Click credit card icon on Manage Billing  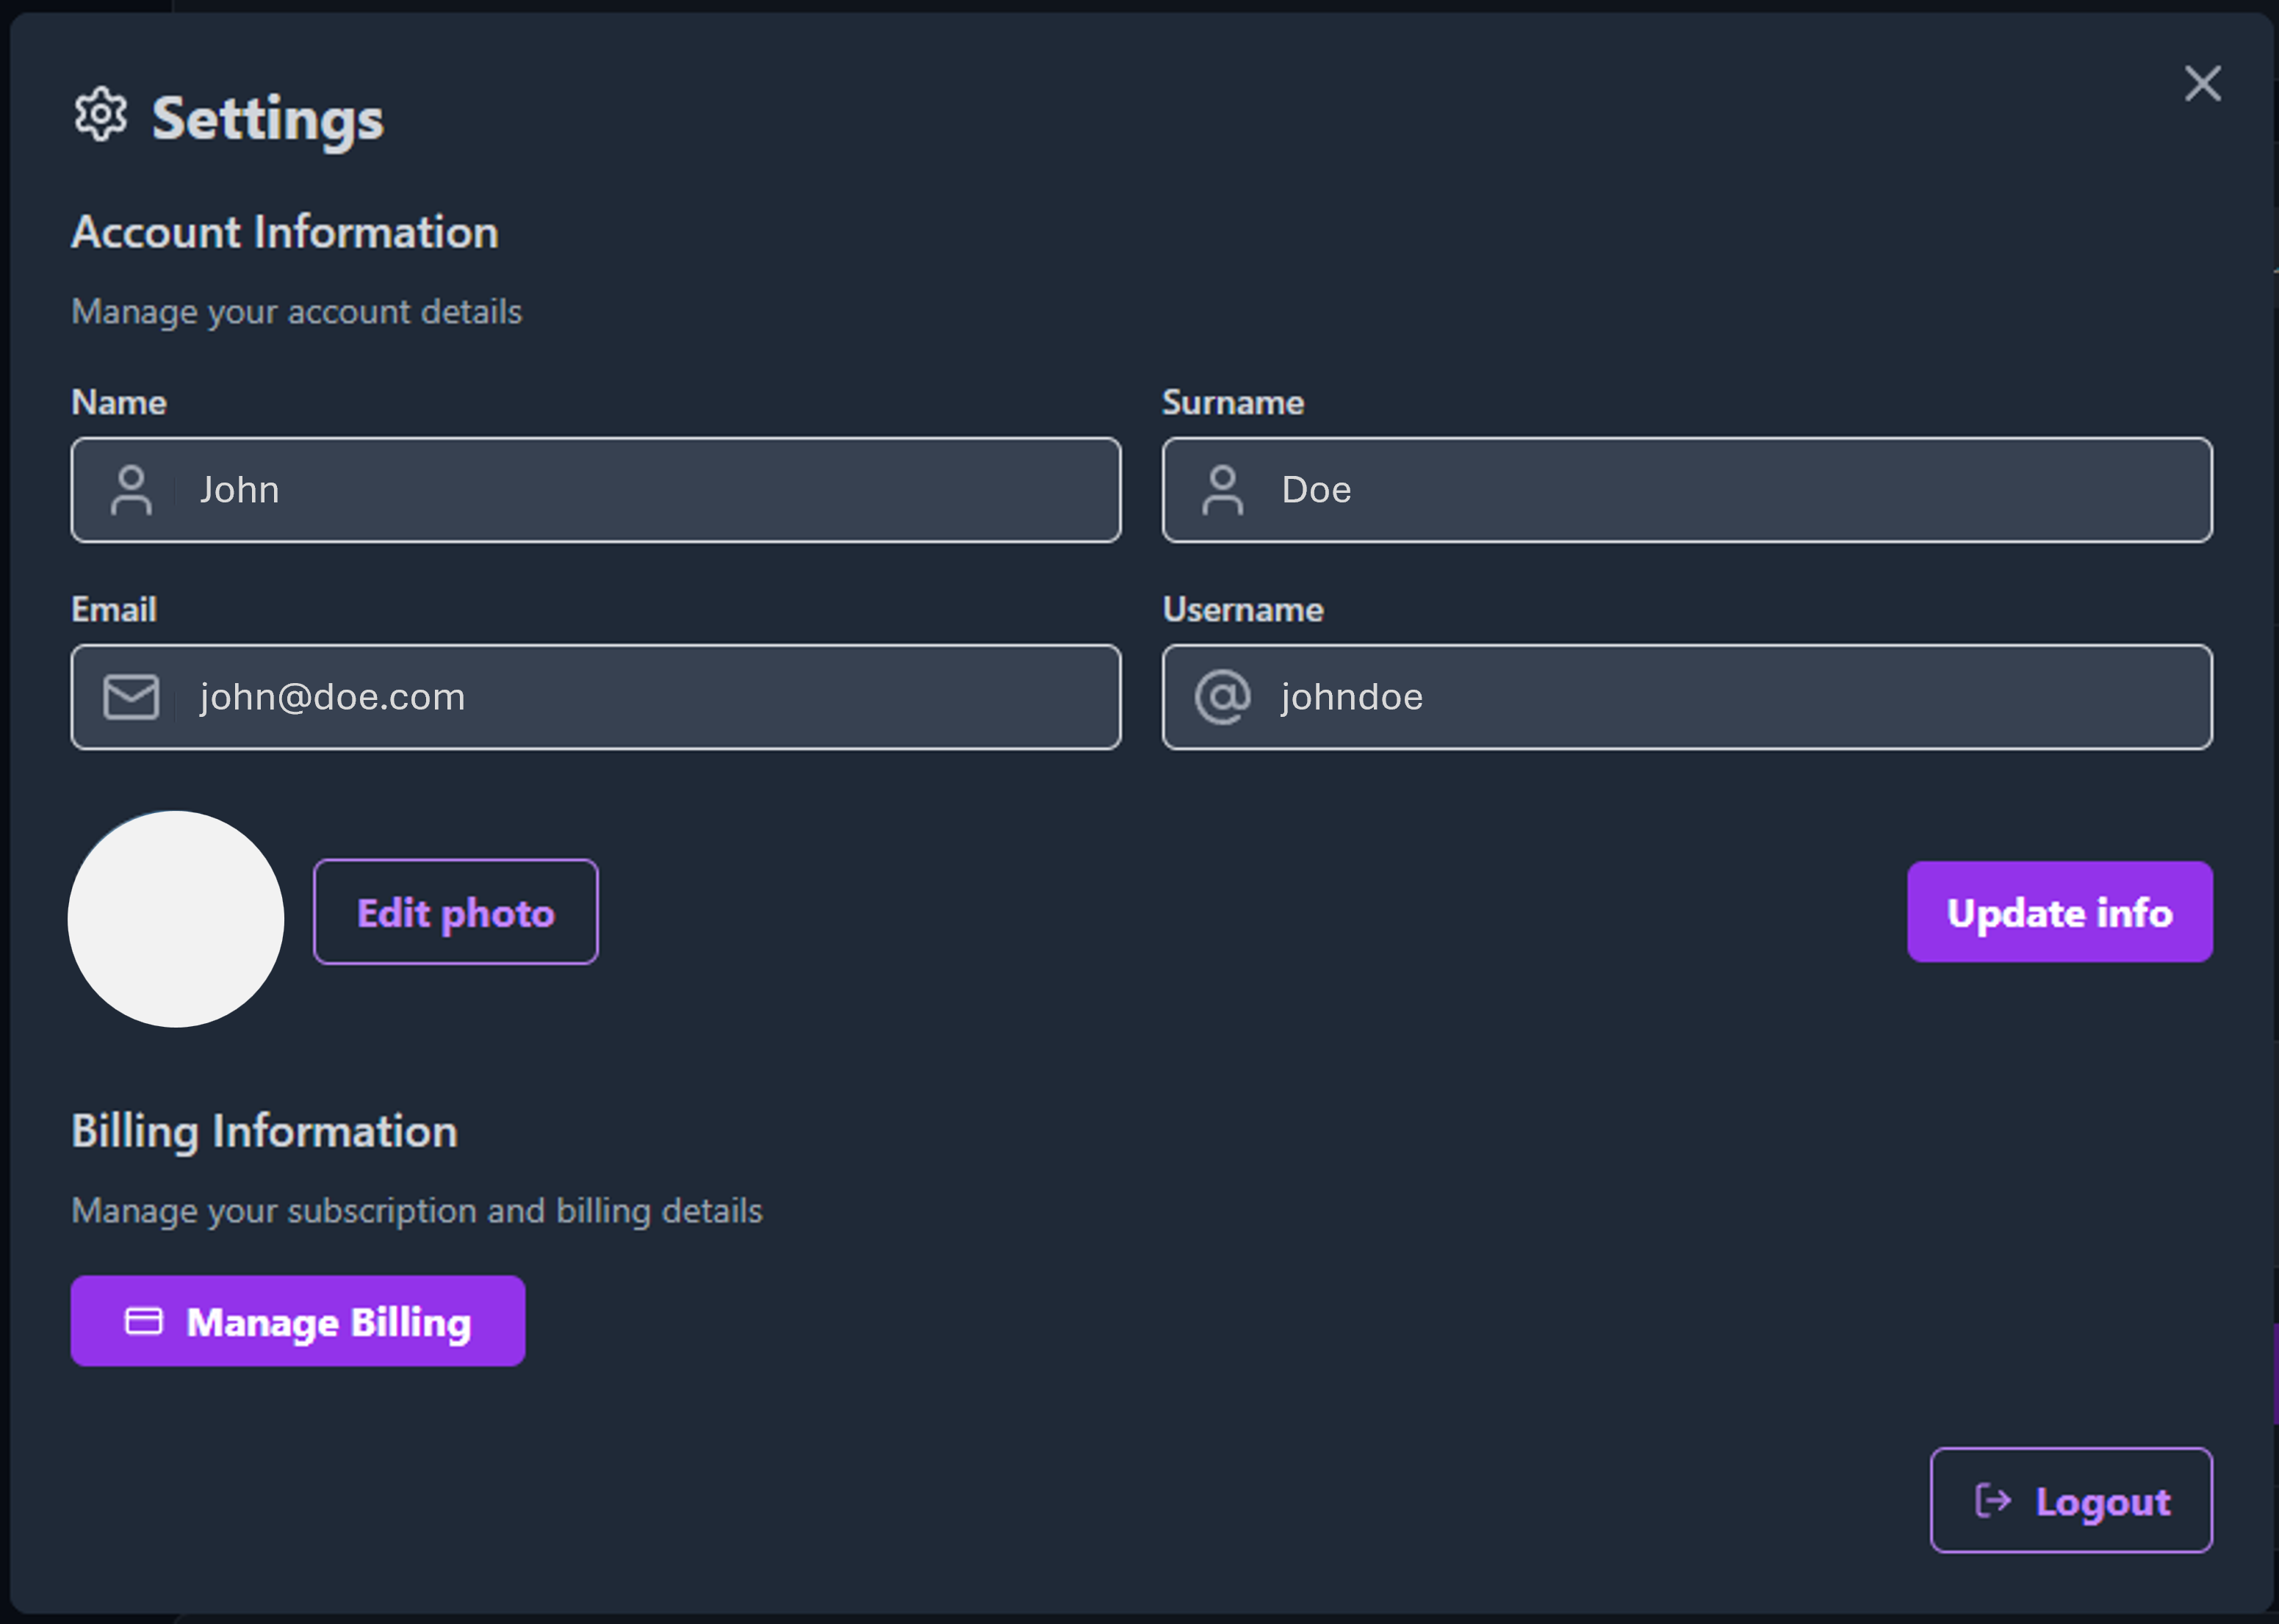point(143,1321)
